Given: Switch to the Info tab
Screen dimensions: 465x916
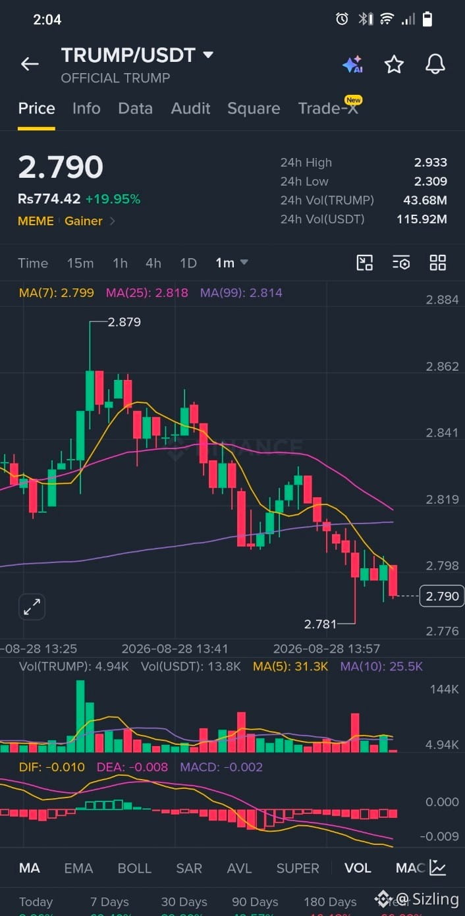Looking at the screenshot, I should [x=86, y=109].
